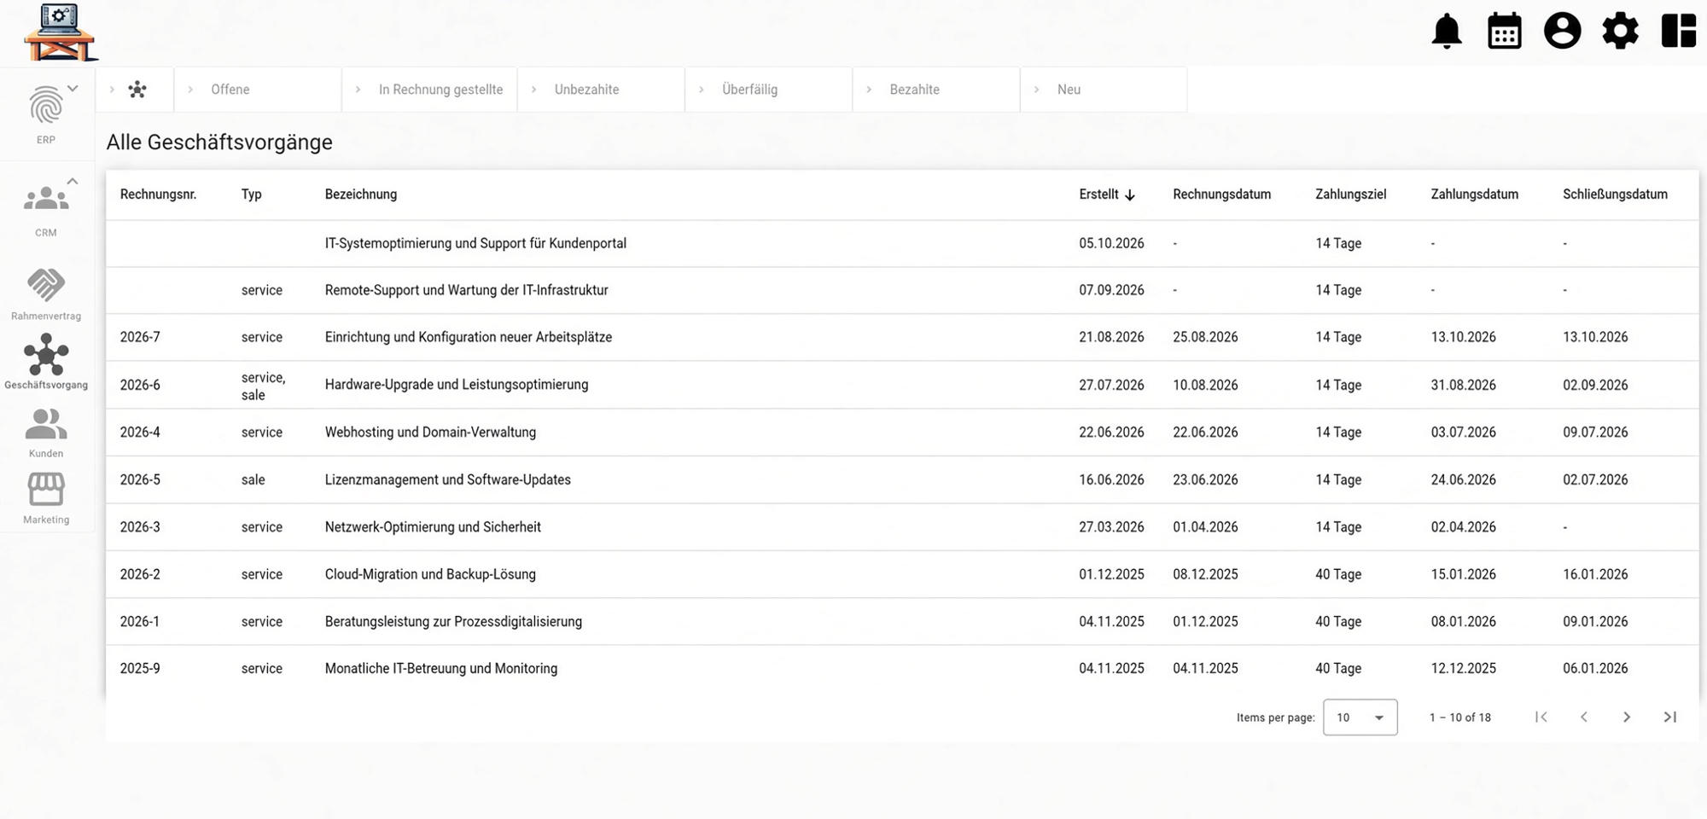The width and height of the screenshot is (1707, 819).
Task: Sort by Rechnungsnr. column header
Action: coord(158,195)
